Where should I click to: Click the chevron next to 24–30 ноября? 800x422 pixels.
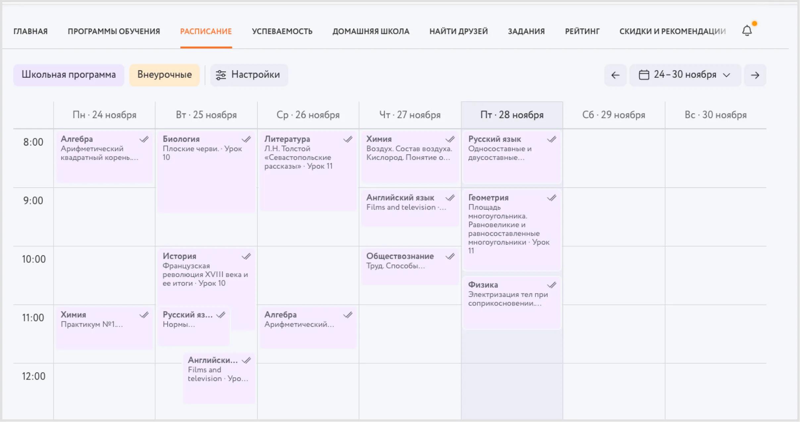[x=727, y=75]
